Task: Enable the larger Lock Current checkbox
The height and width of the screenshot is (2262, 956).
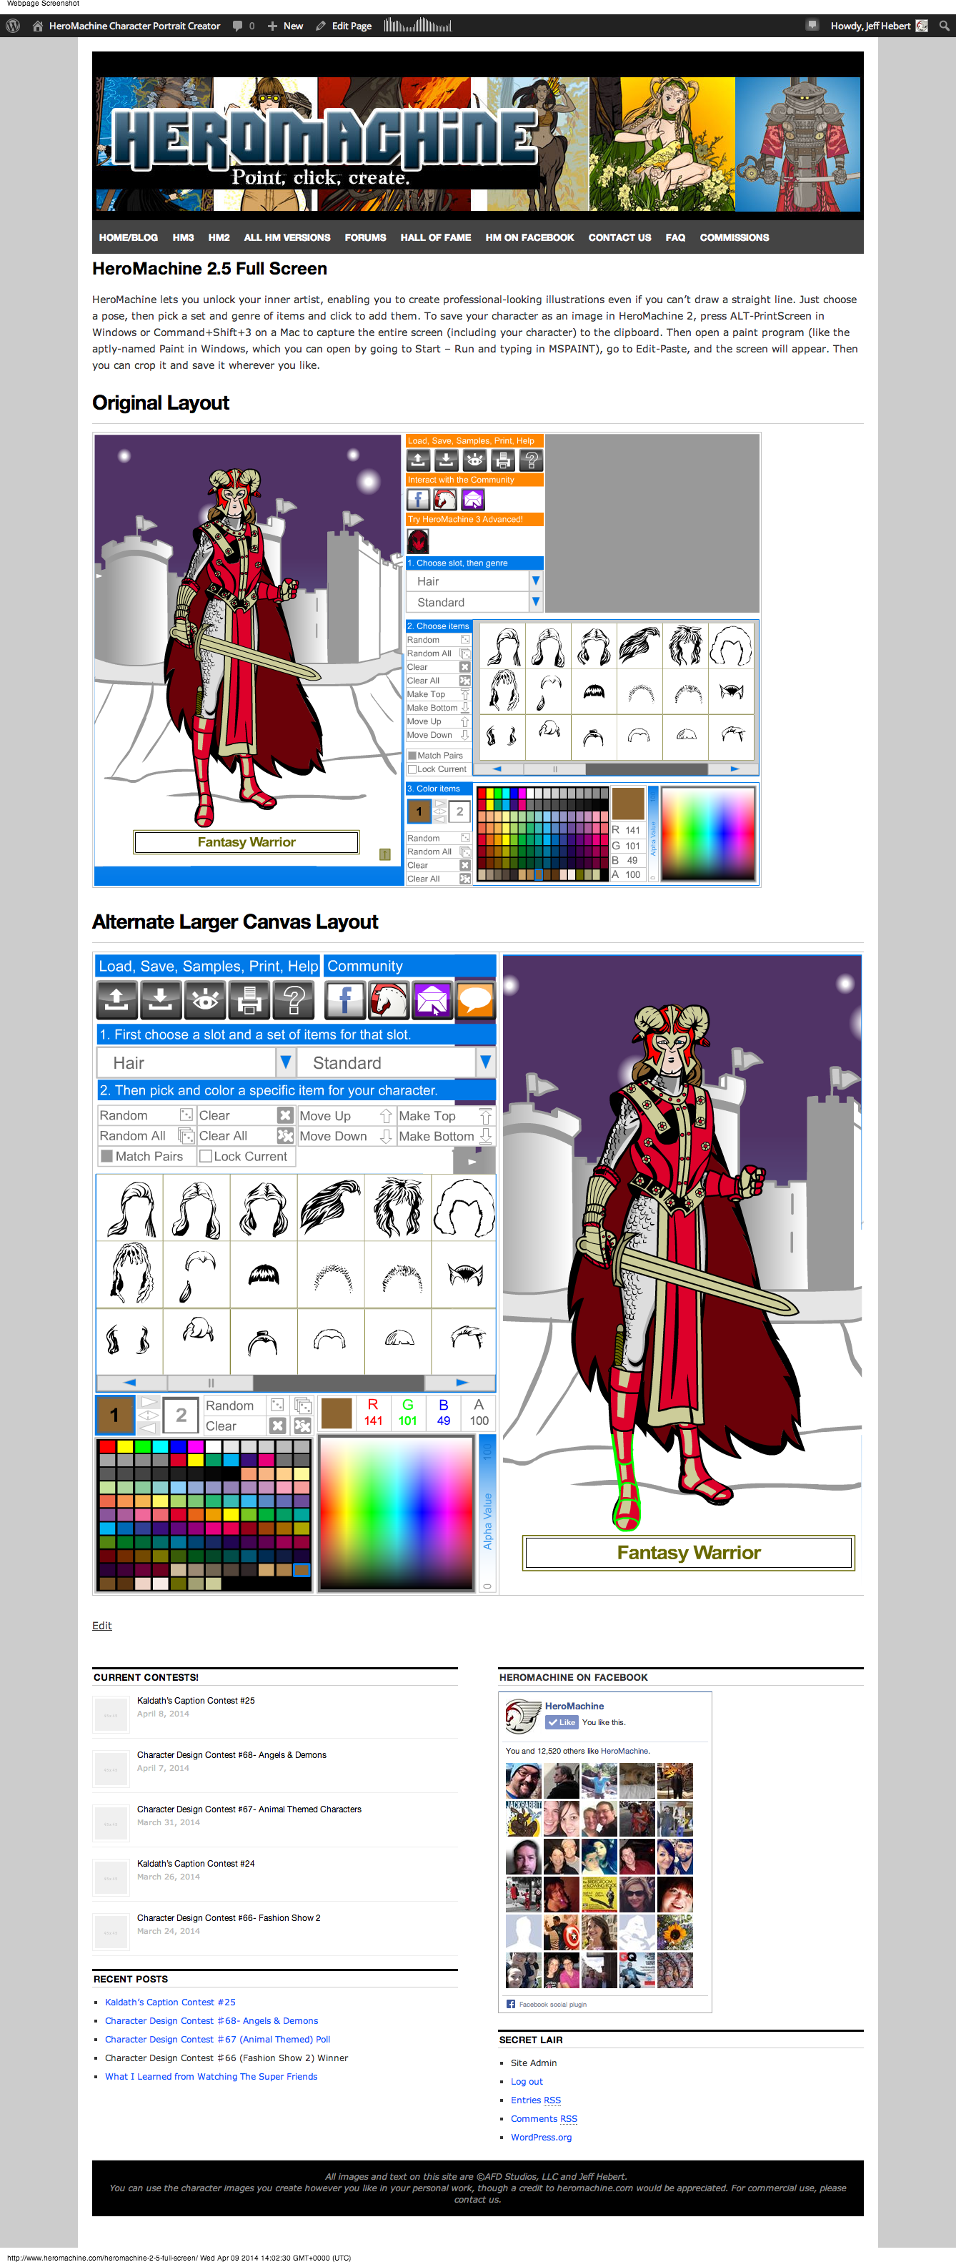Action: click(x=206, y=1157)
